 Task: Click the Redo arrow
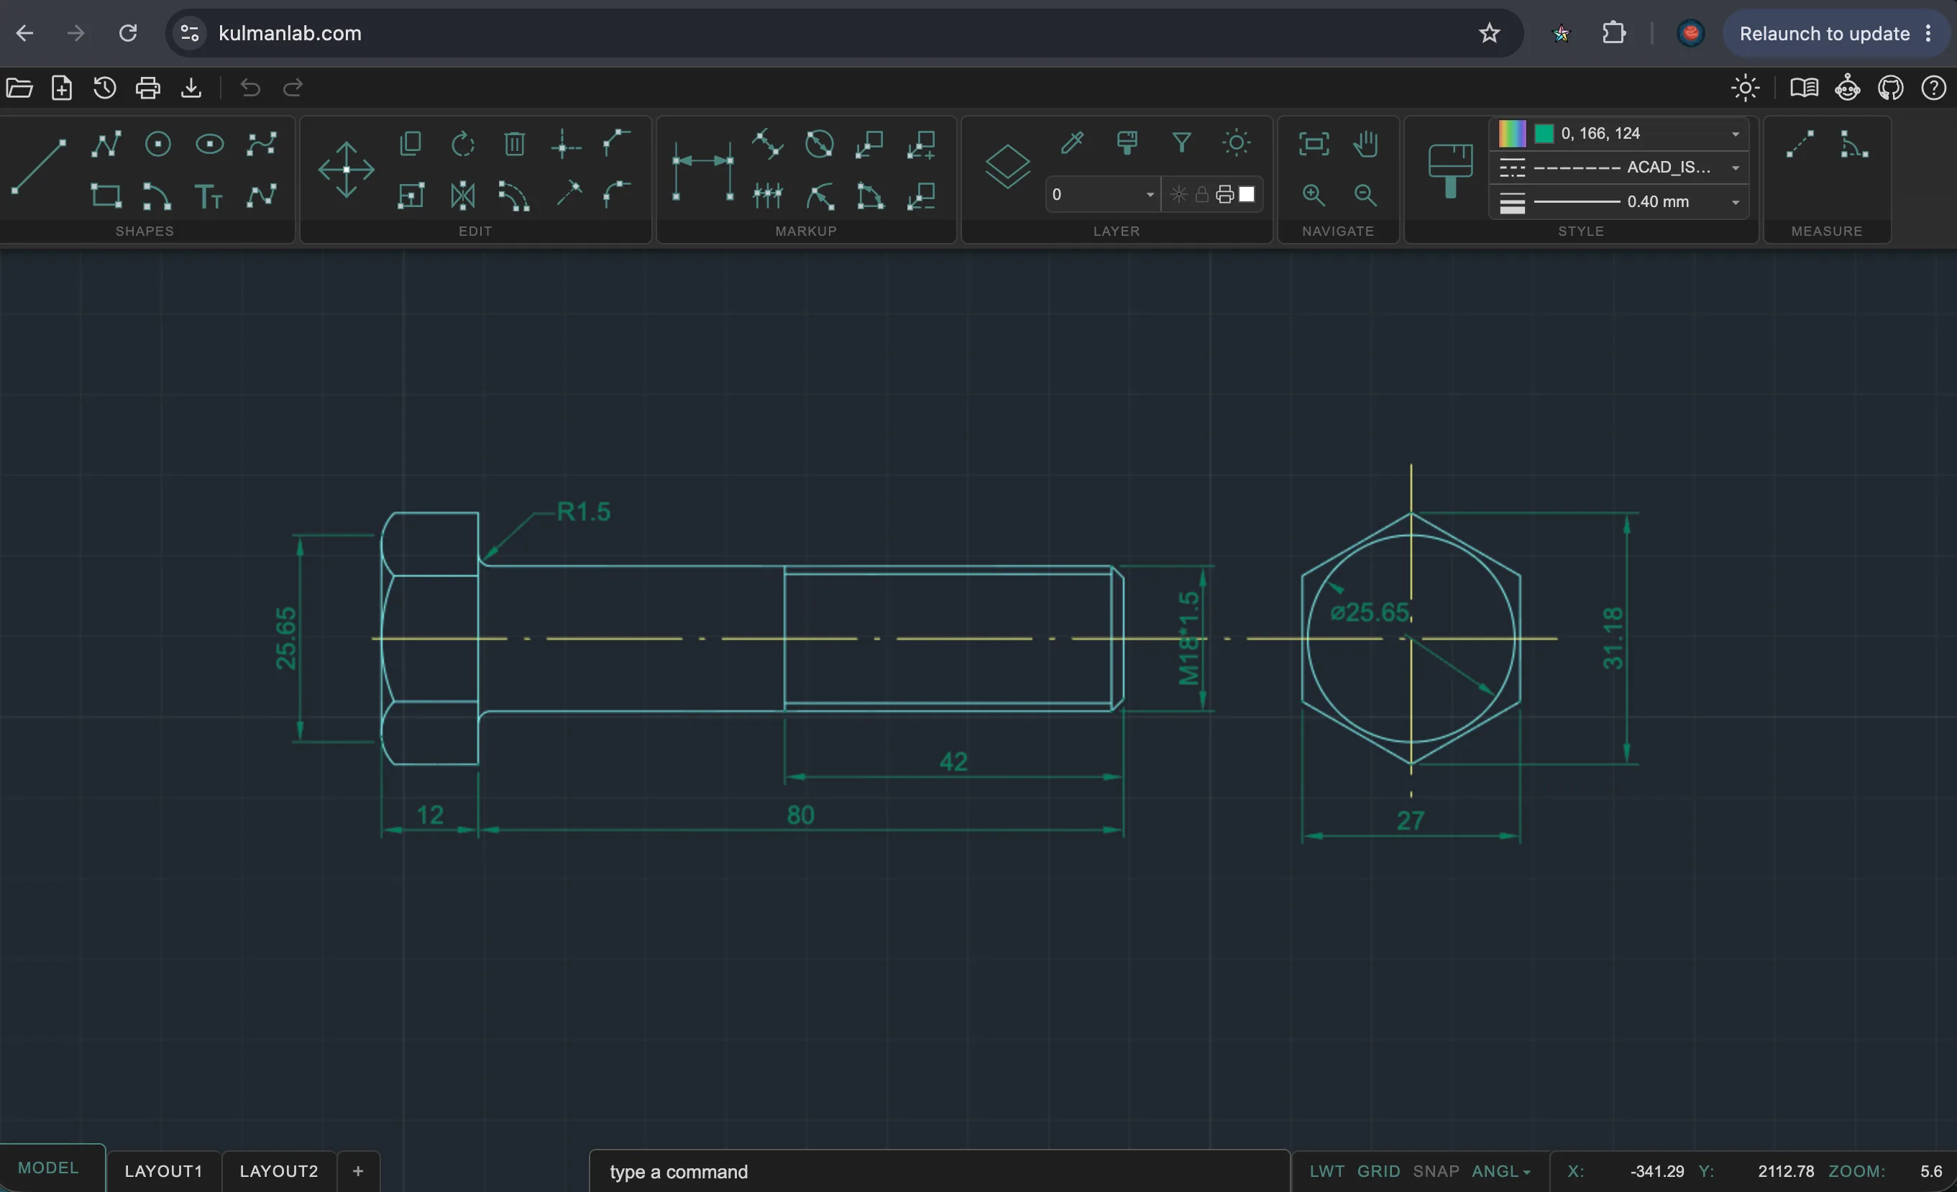[293, 88]
